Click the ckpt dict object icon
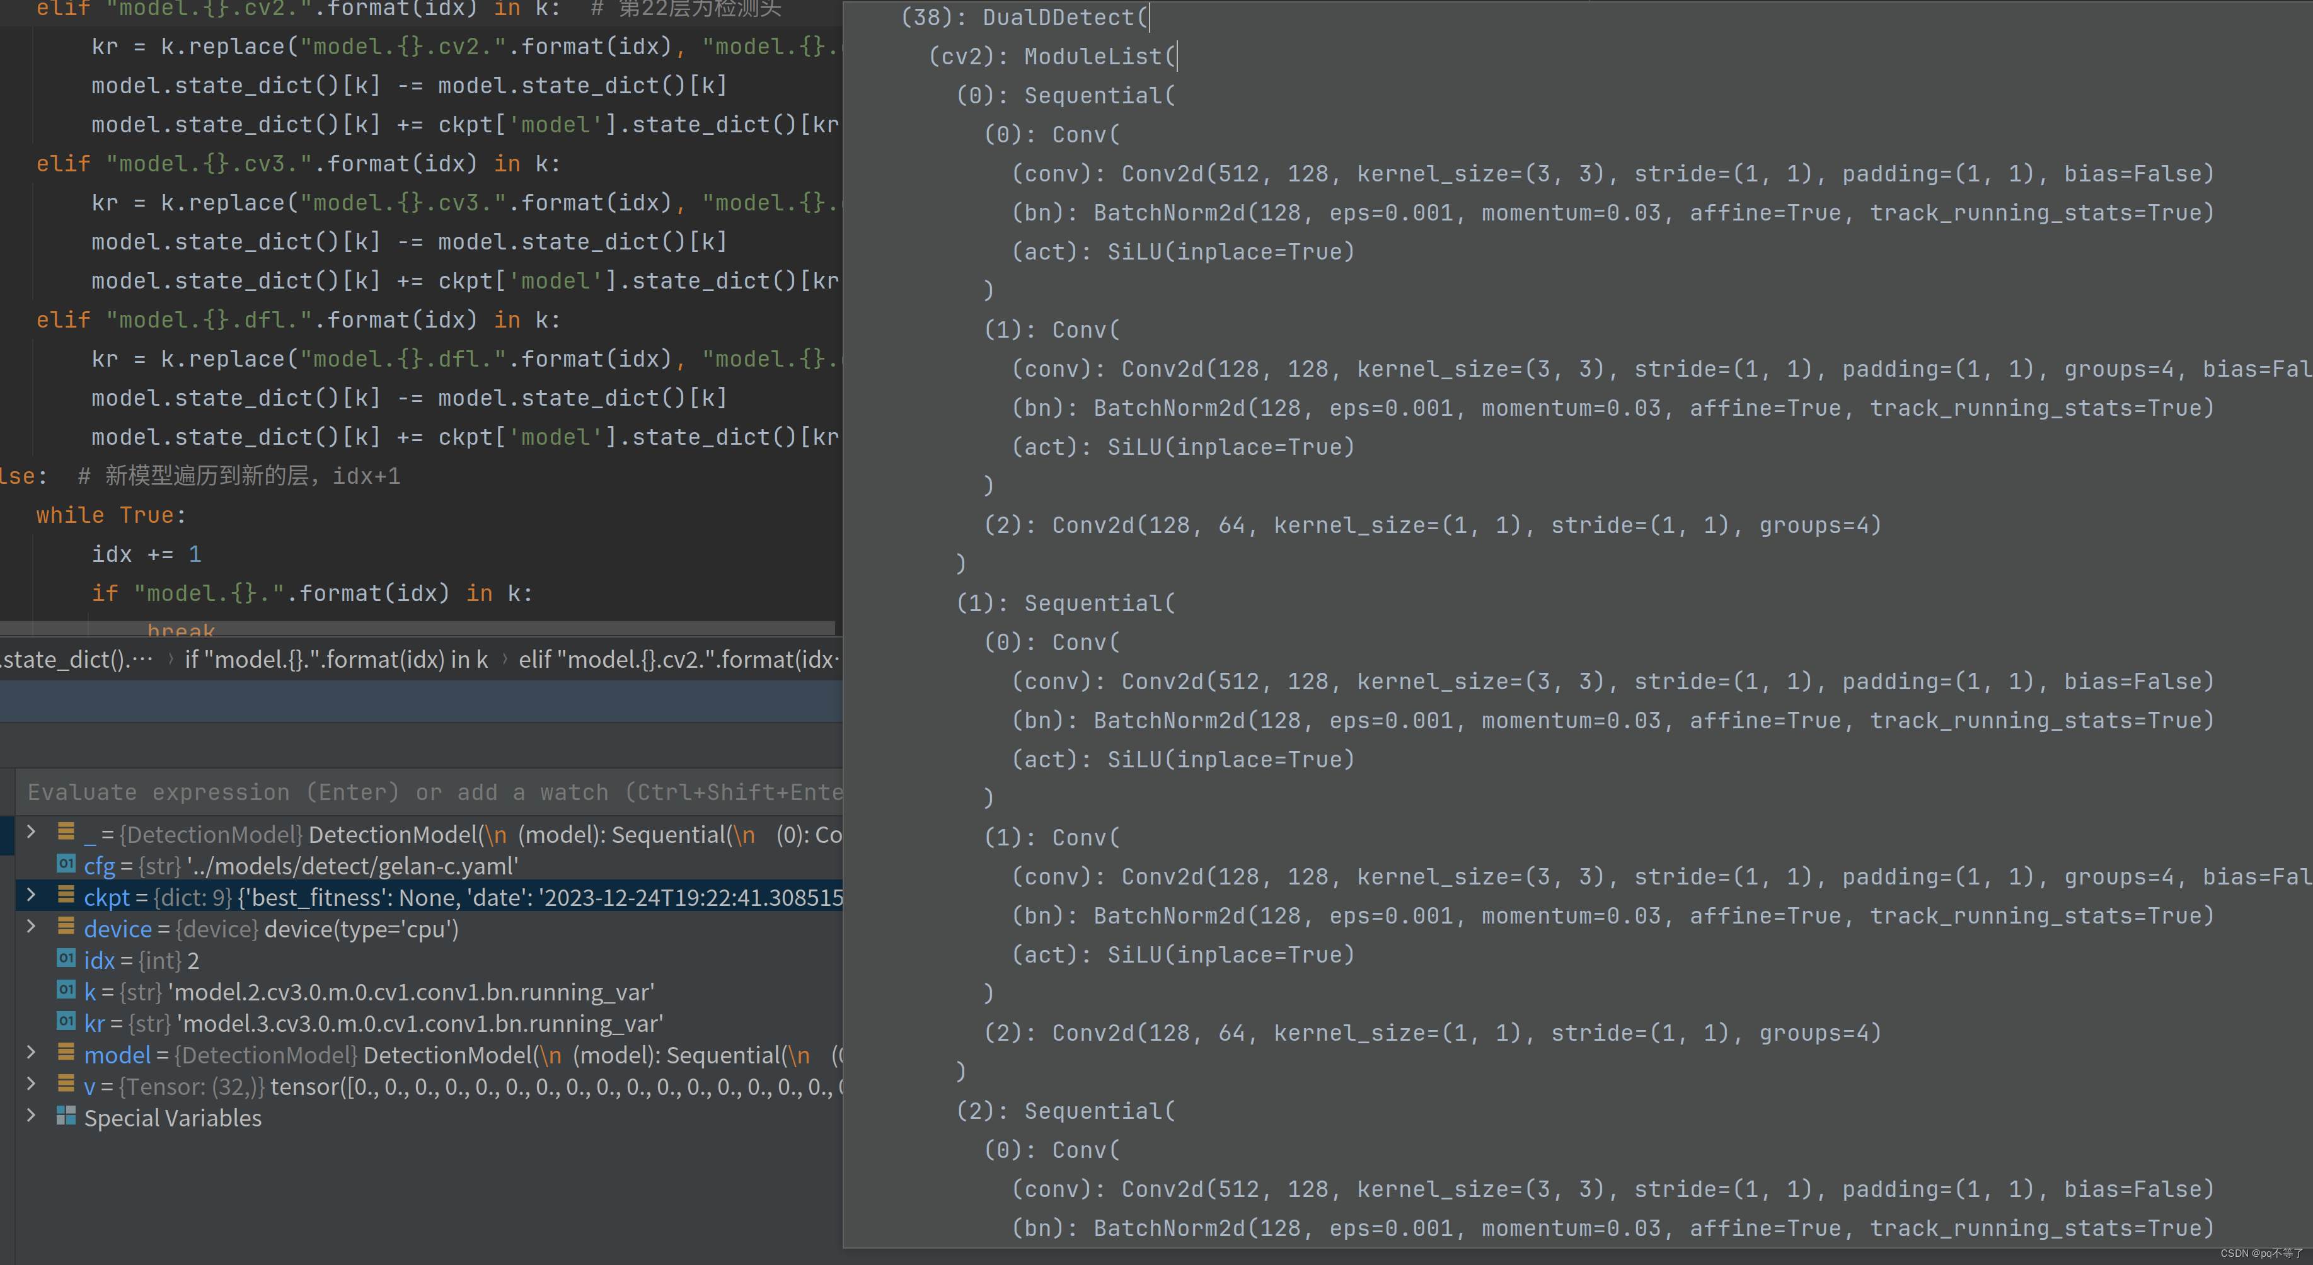Viewport: 2313px width, 1265px height. [66, 894]
